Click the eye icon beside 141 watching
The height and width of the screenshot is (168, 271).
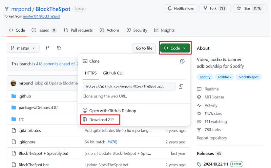pyautogui.click(x=199, y=122)
